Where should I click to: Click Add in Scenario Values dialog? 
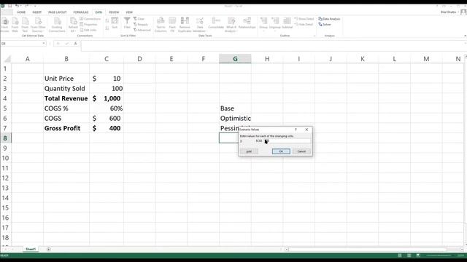249,151
